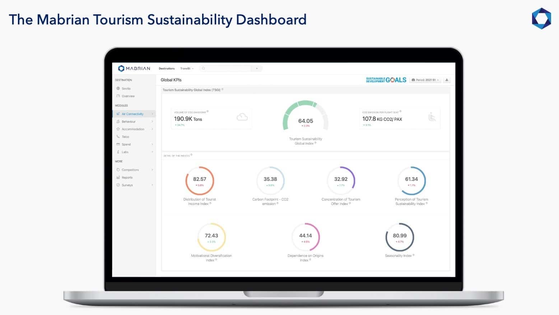Click the Seasonality Index 80.99 ring
The width and height of the screenshot is (559, 315).
(400, 237)
